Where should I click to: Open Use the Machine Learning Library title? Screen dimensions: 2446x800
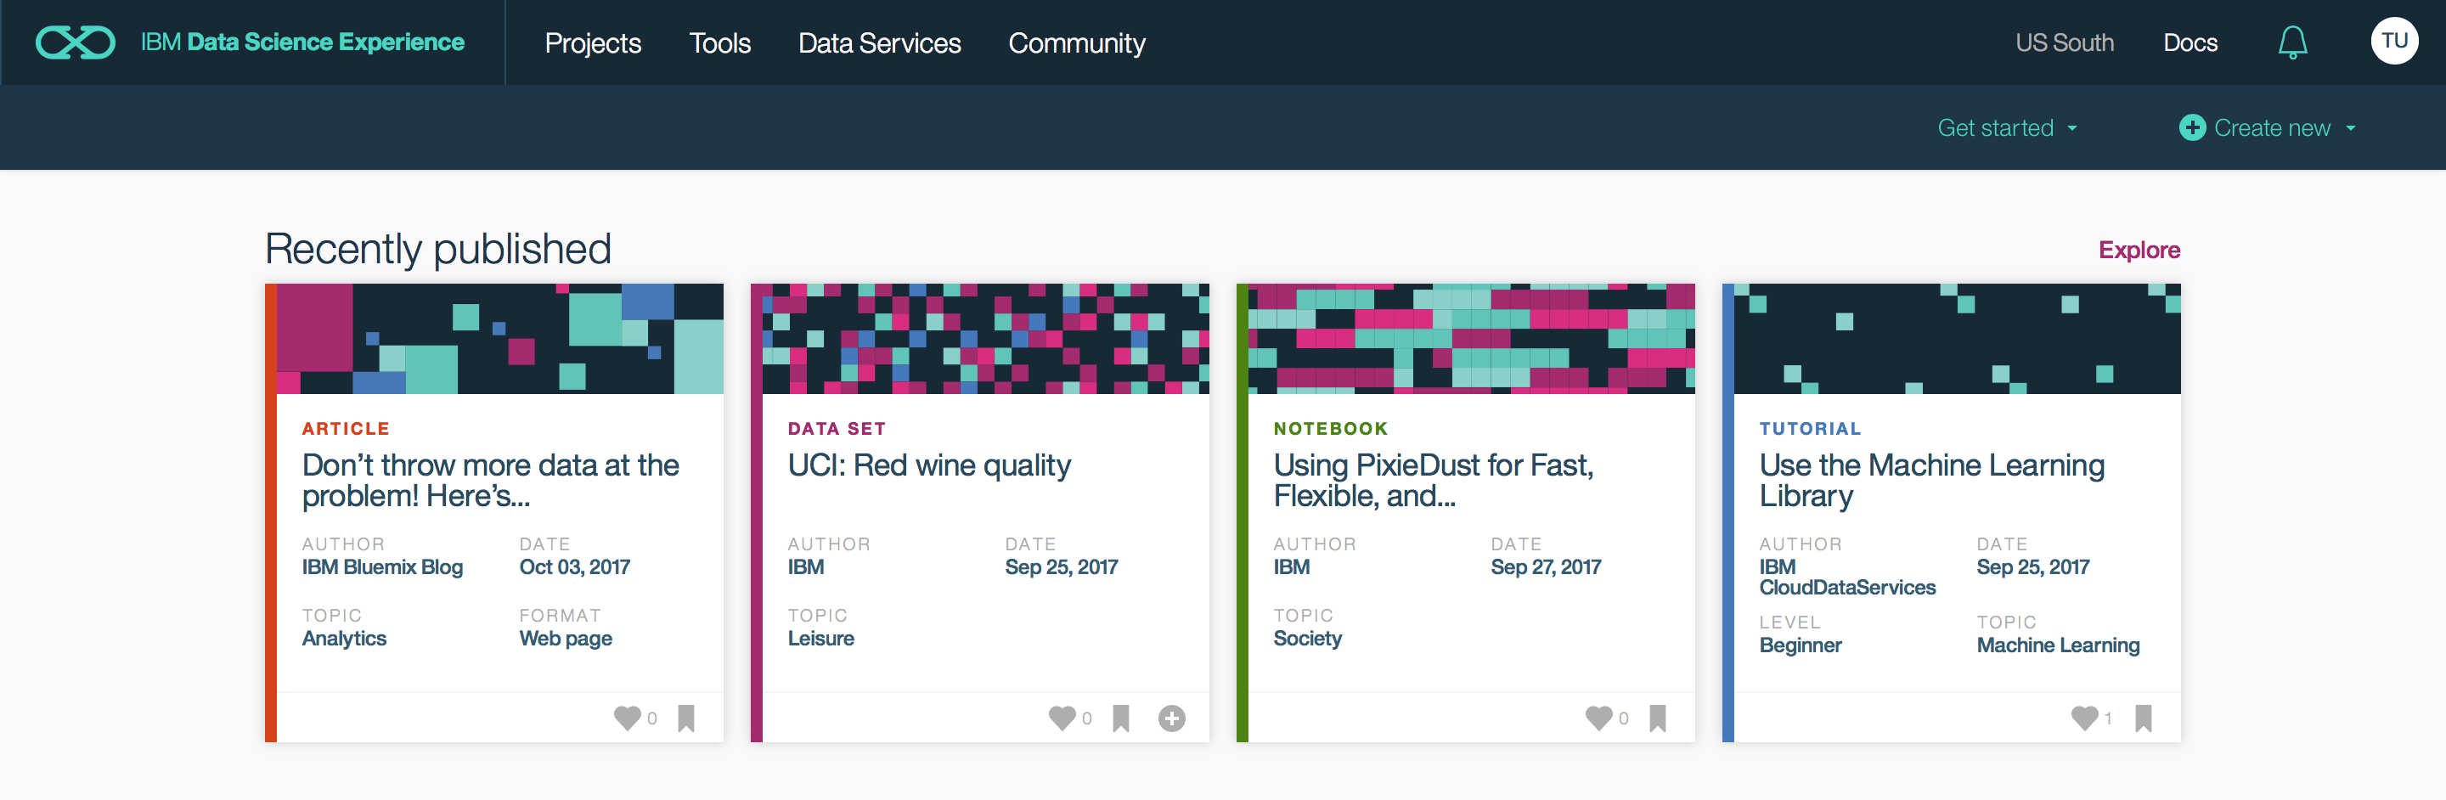[x=1931, y=480]
